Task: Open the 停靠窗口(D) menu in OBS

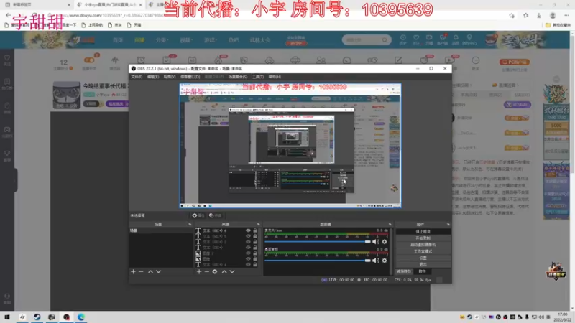Action: (x=190, y=77)
